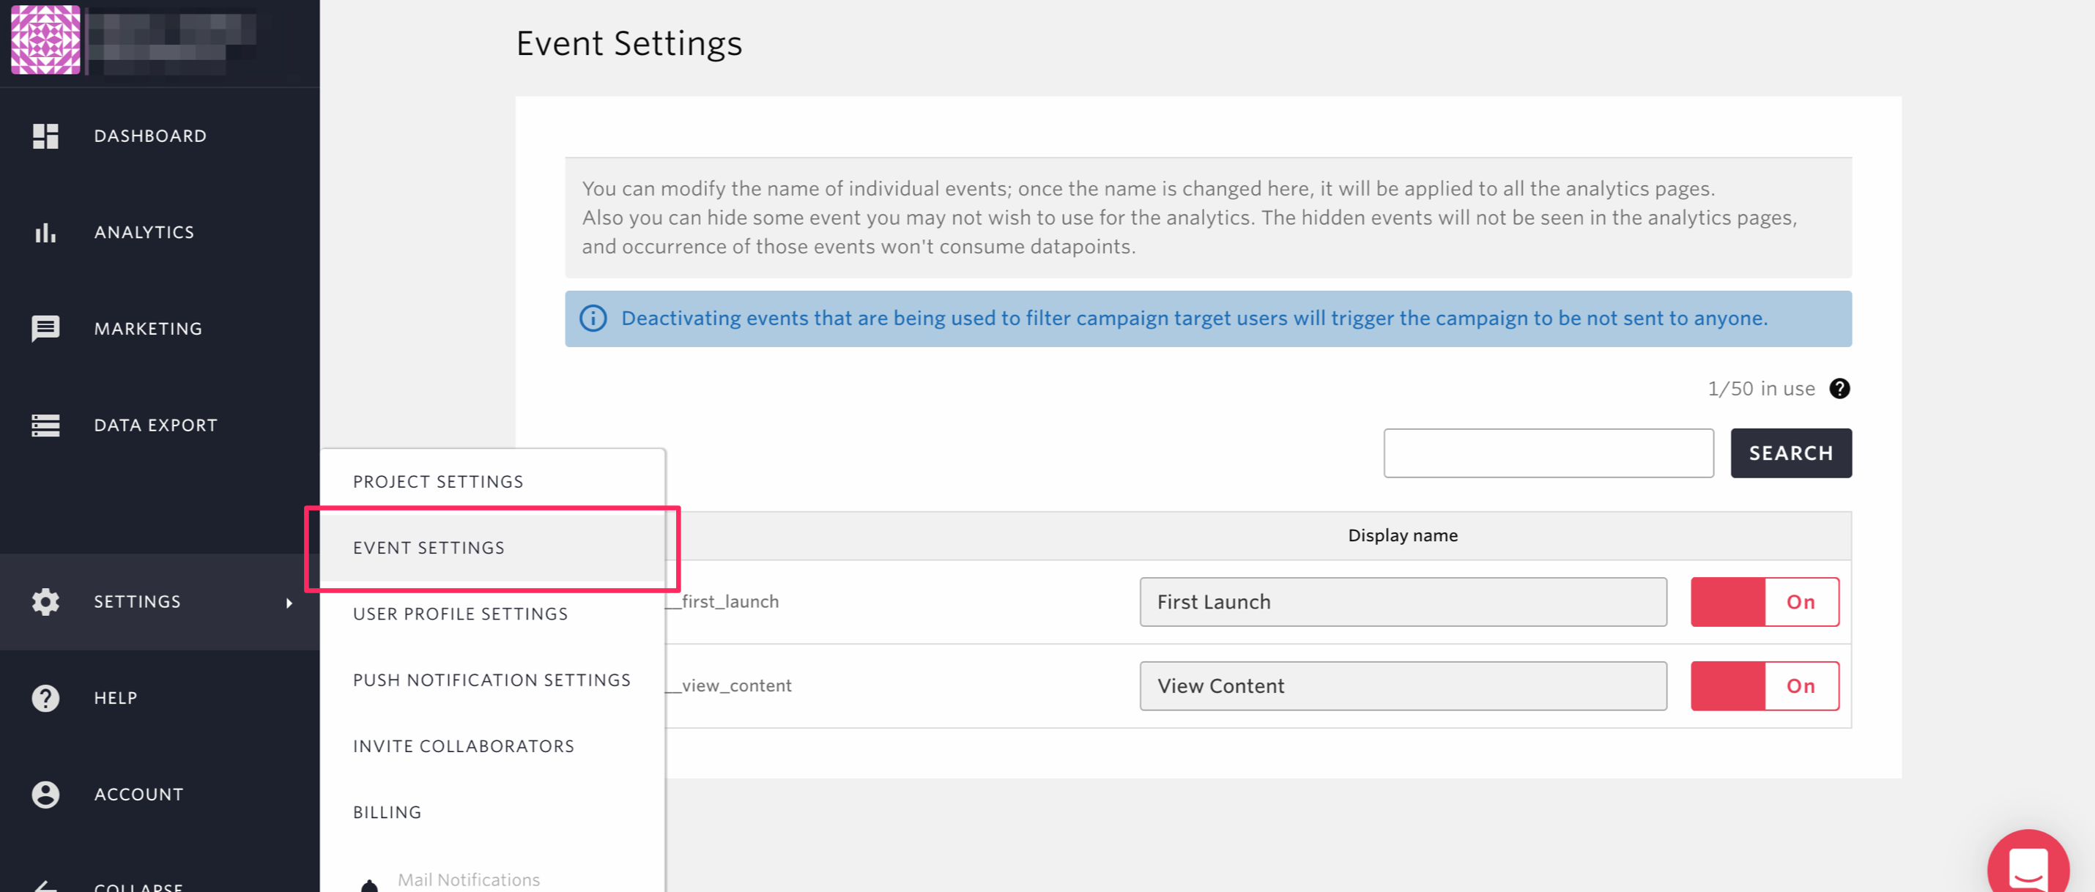The height and width of the screenshot is (892, 2095).
Task: Go to Dashboard in sidebar
Action: coord(150,135)
